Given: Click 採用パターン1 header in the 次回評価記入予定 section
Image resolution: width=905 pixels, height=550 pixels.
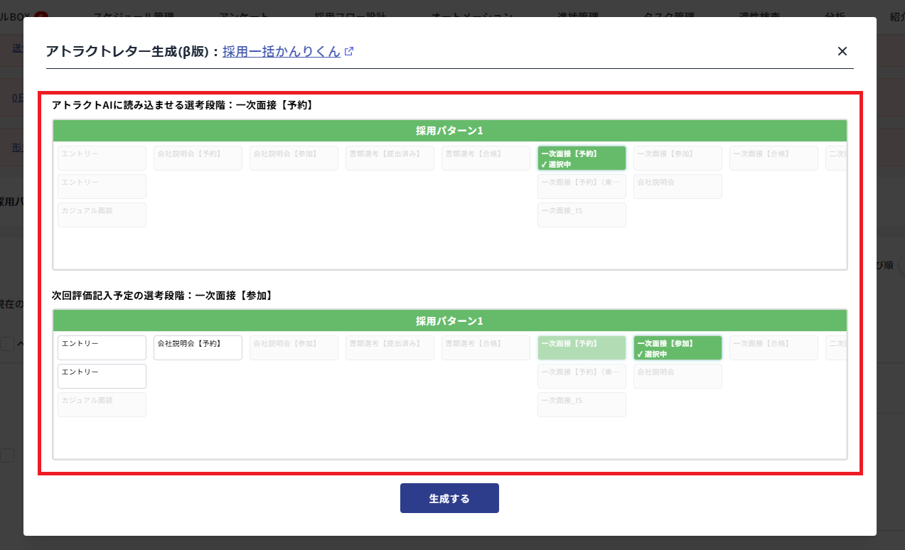Looking at the screenshot, I should pos(449,320).
